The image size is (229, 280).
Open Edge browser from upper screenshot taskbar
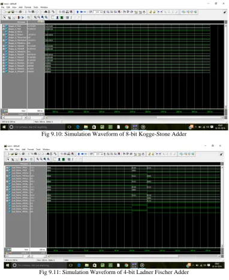[77, 127]
